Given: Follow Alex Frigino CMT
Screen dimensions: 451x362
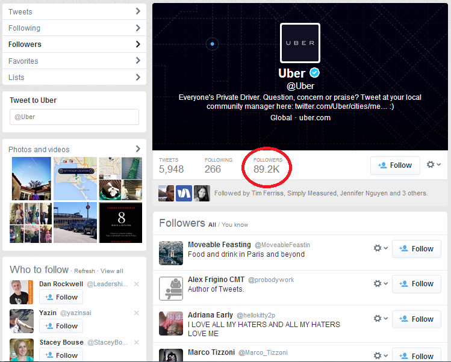Looking at the screenshot, I should (x=417, y=284).
